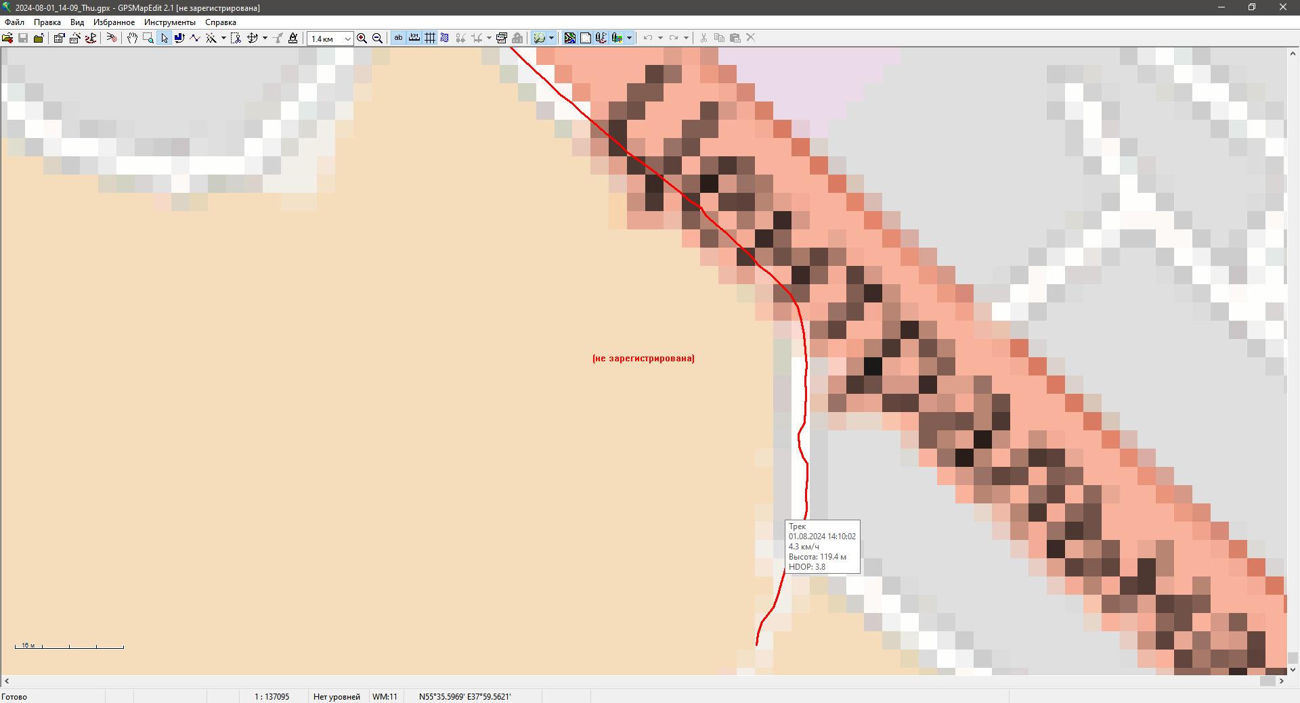Expand the transform tool dropdown arrow

point(265,38)
